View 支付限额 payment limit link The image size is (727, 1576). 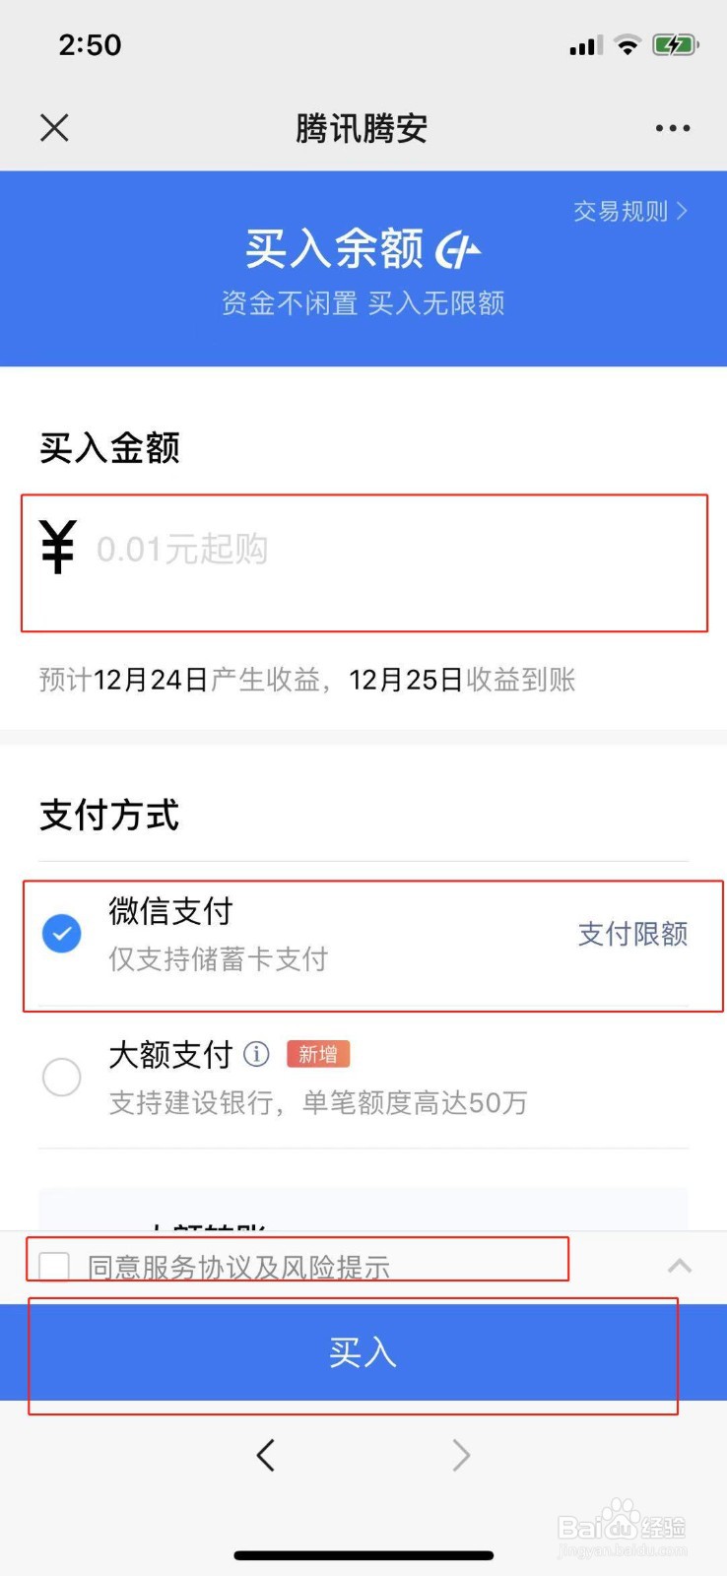[x=632, y=934]
